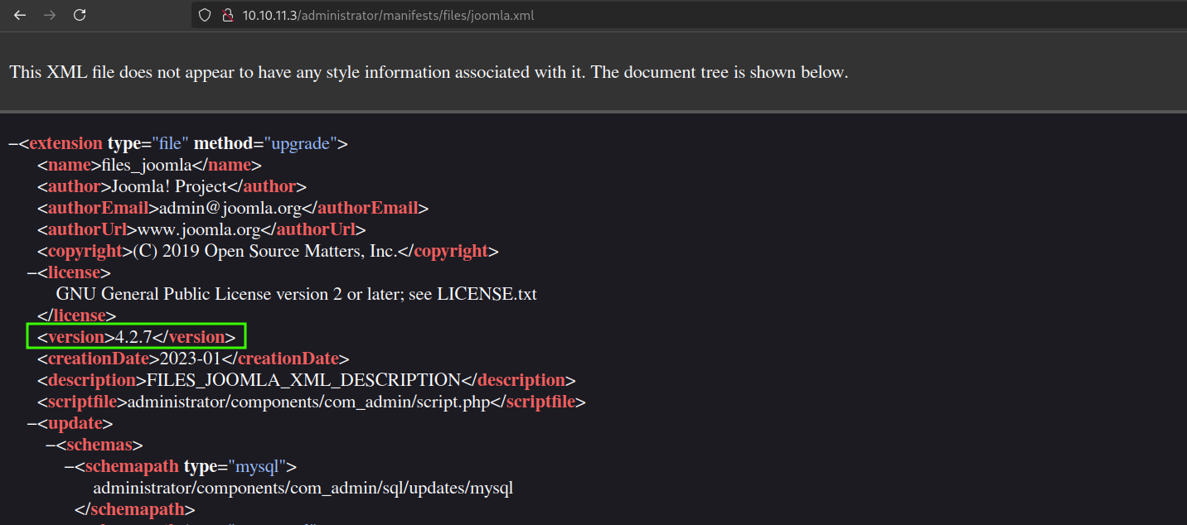Viewport: 1187px width, 525px height.
Task: Click the closing license tag
Action: tap(76, 315)
